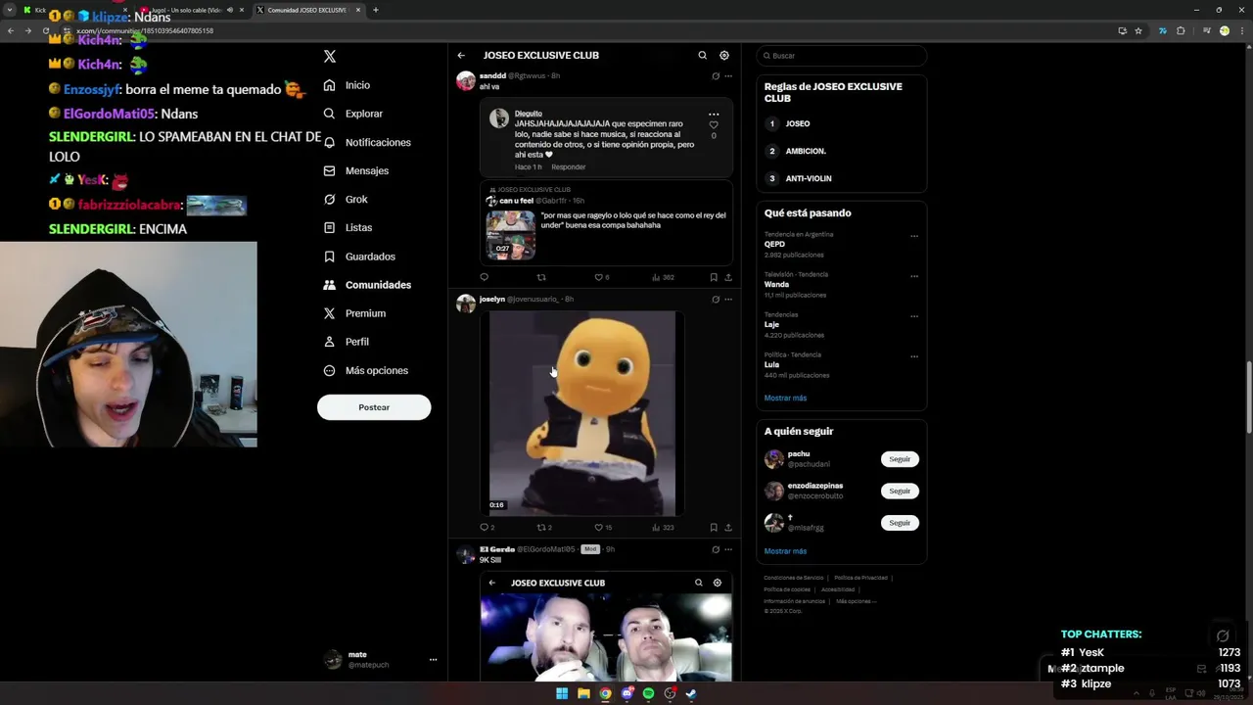Open Grok from the sidebar
Screen dimensions: 1253x705
pos(346,199)
